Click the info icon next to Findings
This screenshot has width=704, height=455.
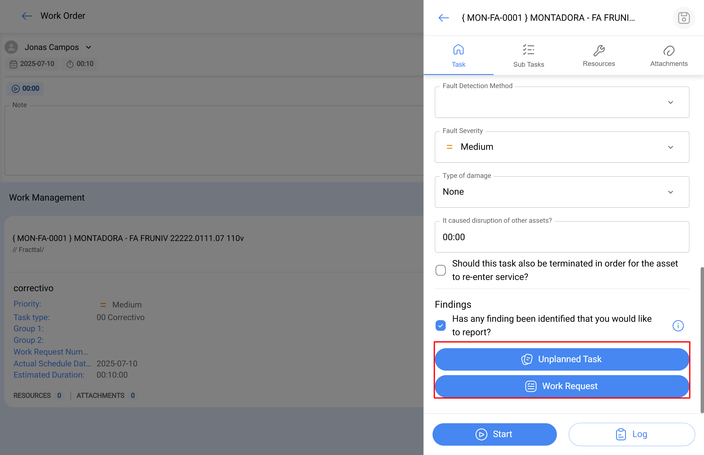tap(678, 326)
